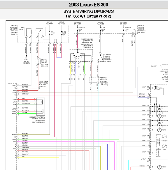The height and width of the screenshot is (170, 168).
Task: Click the BLK/YEL wire label at BATT
Action: coord(25,134)
